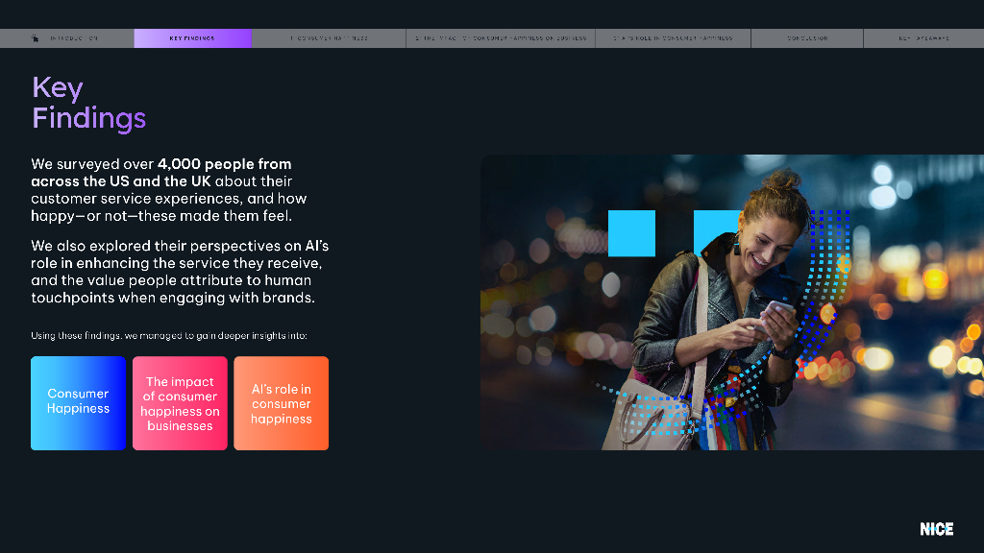Select the pink impact on businesses card
The image size is (984, 553).
tap(180, 403)
